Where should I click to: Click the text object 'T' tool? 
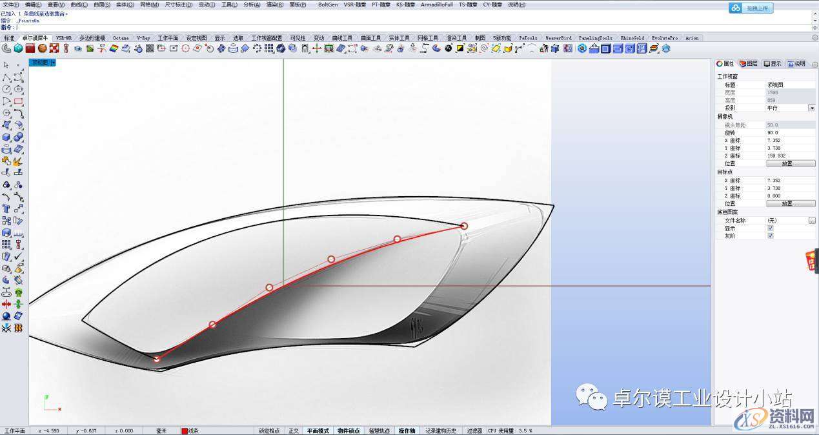click(6, 208)
